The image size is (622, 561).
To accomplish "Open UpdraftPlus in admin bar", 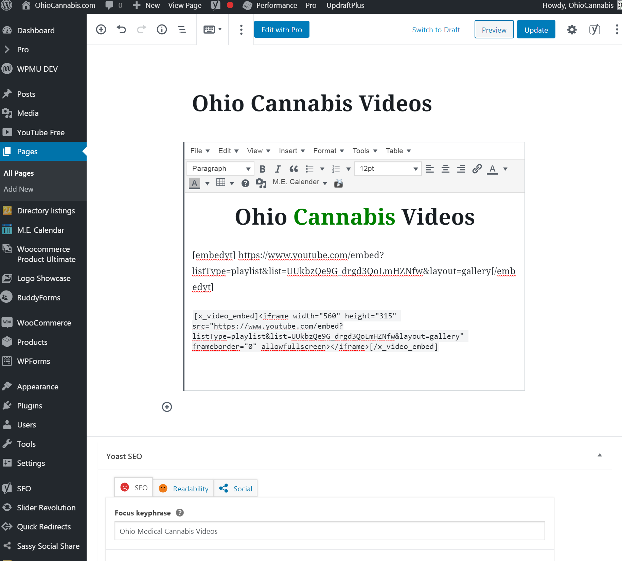I will point(345,5).
